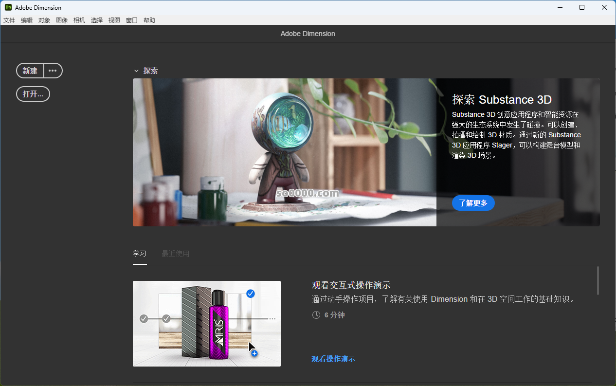Open the 观看操作演示 link

pyautogui.click(x=333, y=359)
